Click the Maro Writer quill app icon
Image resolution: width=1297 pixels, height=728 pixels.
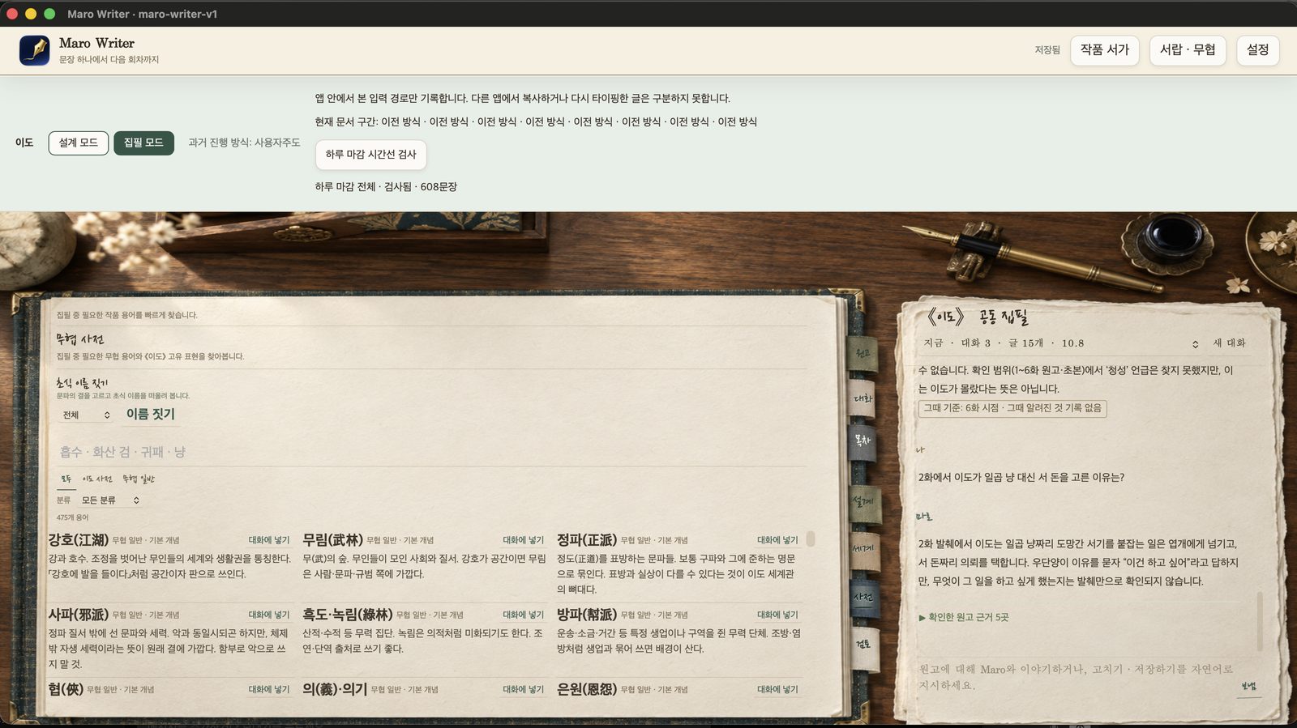(x=34, y=50)
